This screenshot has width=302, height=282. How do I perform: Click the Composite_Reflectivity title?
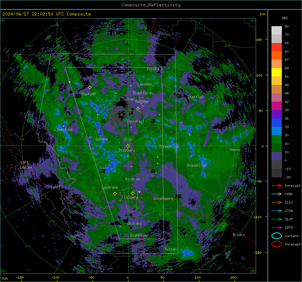151,5
